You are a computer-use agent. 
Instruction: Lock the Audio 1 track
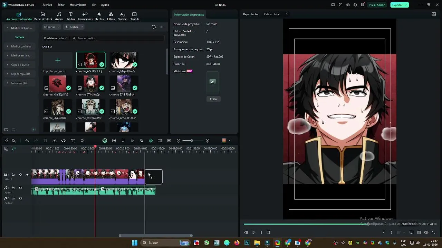point(13,188)
